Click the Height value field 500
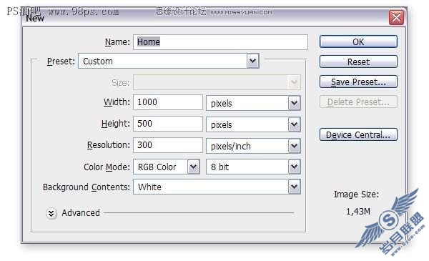Screen dimensions: 429x261 click(x=168, y=124)
